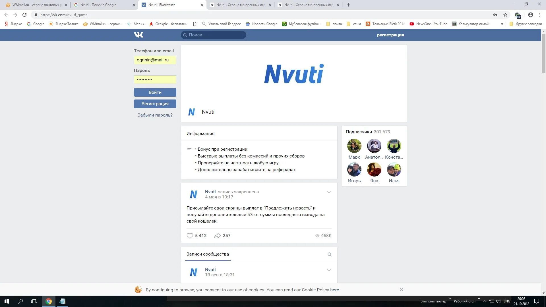Expand options on 13 сен post

point(329,270)
